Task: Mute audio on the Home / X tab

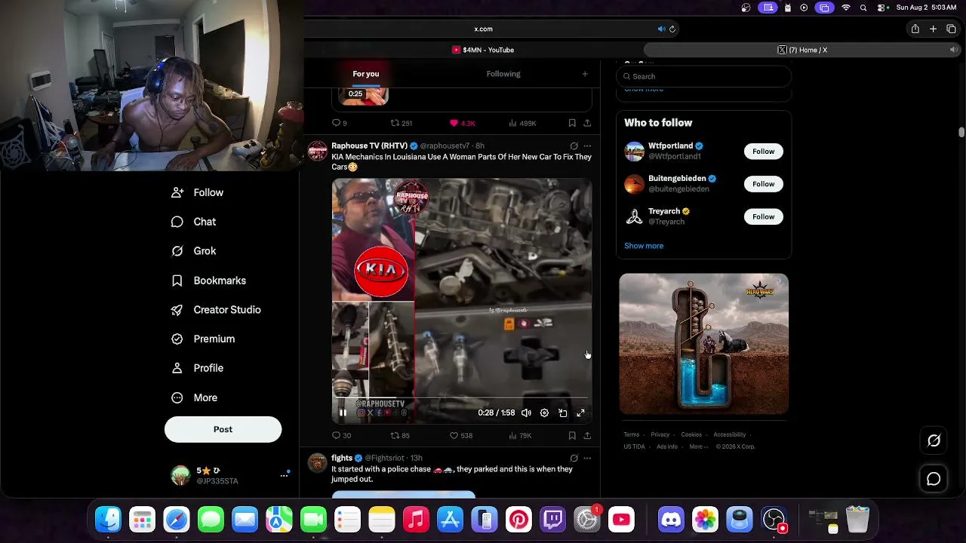Action: pyautogui.click(x=953, y=50)
